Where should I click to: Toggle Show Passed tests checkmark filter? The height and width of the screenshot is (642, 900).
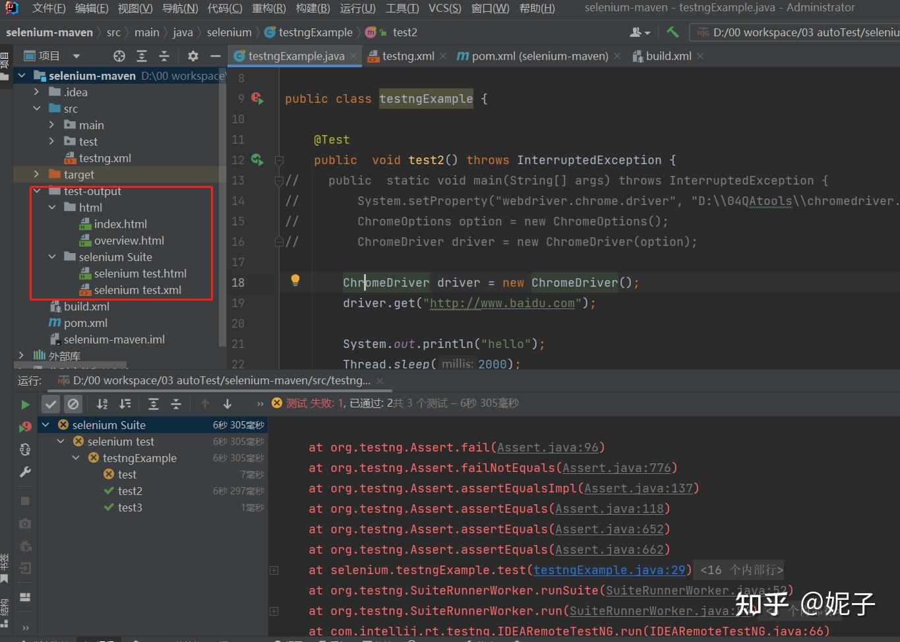[51, 403]
